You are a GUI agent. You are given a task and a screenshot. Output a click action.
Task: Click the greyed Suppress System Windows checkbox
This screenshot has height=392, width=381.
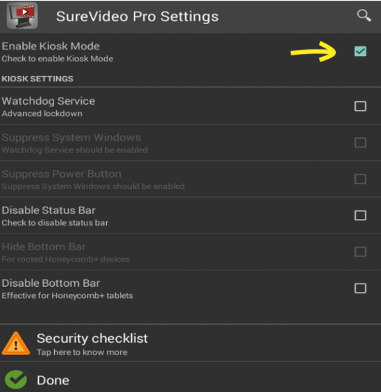click(360, 143)
